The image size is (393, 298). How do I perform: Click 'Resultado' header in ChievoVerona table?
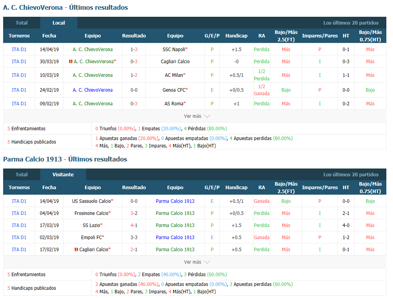(x=134, y=36)
